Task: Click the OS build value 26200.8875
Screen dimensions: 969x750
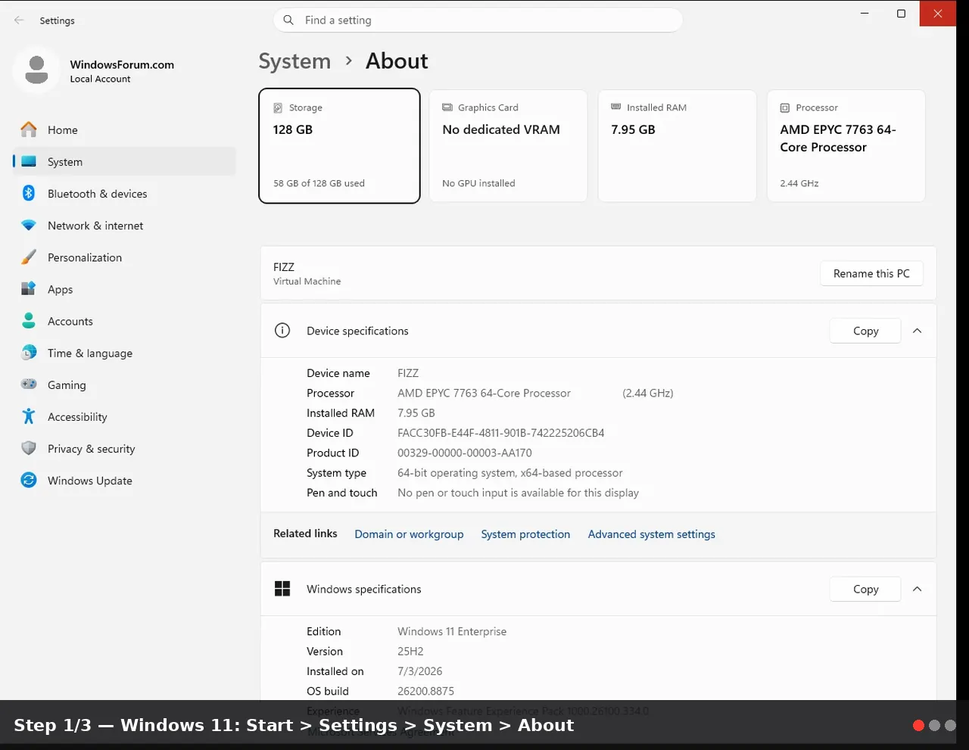Action: pyautogui.click(x=425, y=691)
